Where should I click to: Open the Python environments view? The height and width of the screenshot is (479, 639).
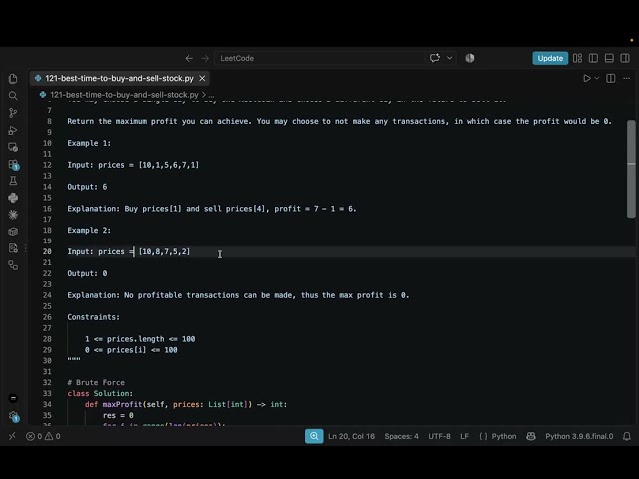click(13, 198)
